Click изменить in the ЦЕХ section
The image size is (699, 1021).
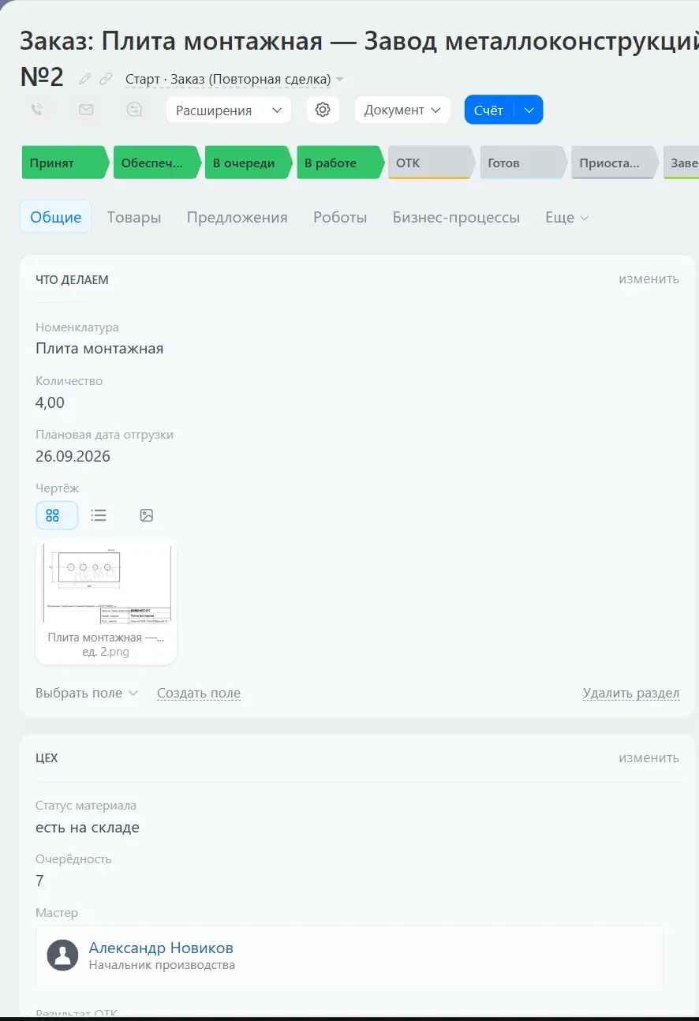[x=649, y=757]
